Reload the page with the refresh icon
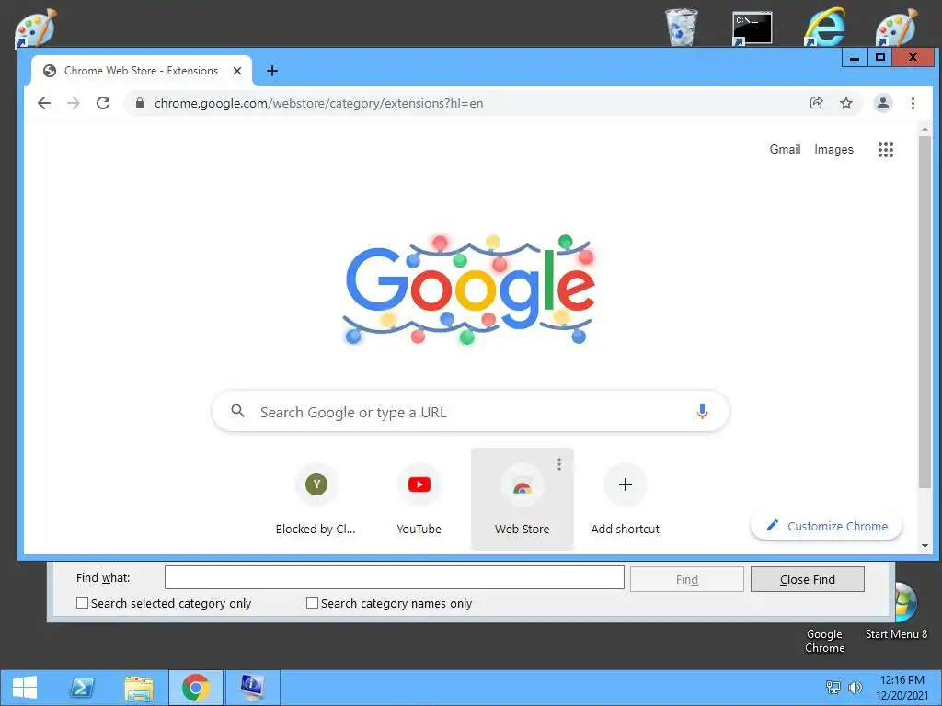This screenshot has height=706, width=942. pos(103,103)
